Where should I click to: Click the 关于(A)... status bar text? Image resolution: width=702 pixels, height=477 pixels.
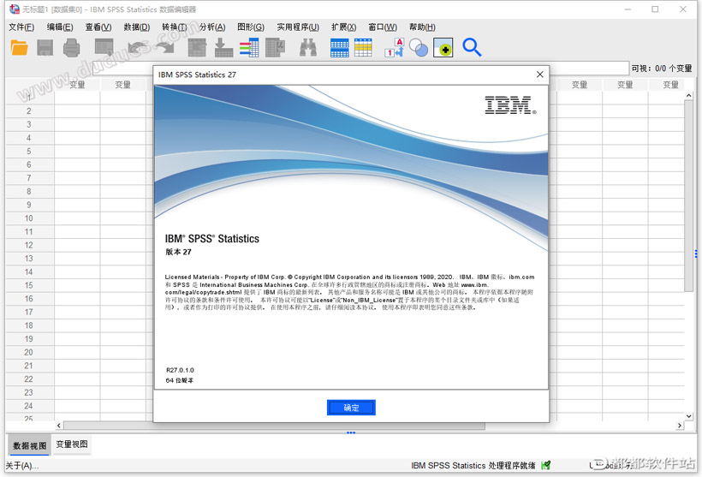[22, 466]
